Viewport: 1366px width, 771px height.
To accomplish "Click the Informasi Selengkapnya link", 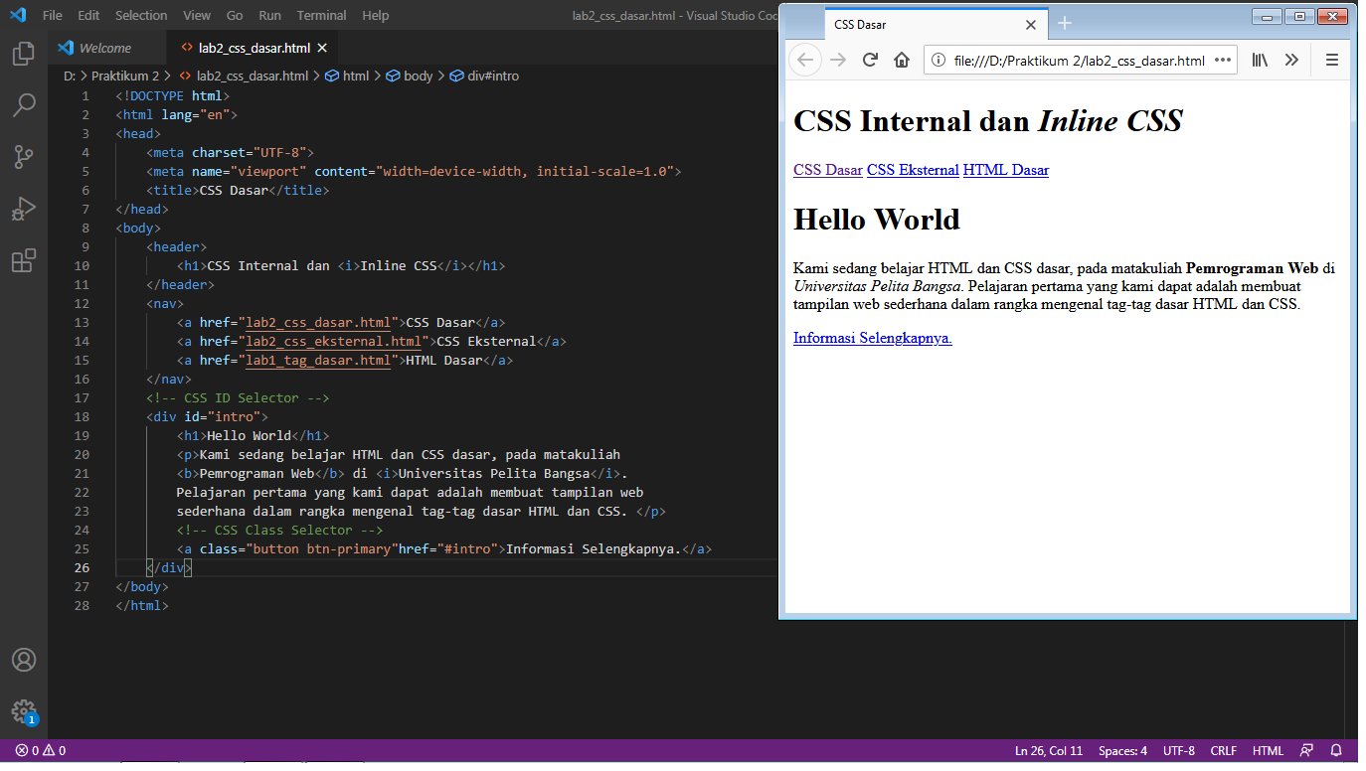I will click(x=872, y=338).
